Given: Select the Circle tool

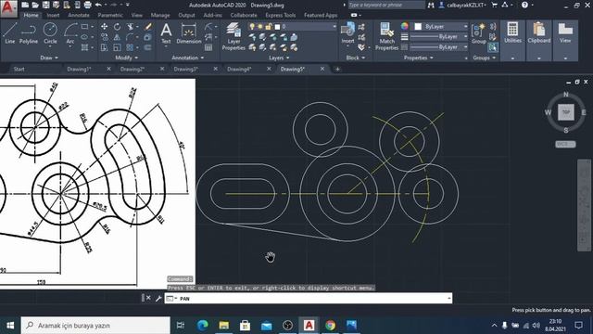Looking at the screenshot, I should 50,33.
